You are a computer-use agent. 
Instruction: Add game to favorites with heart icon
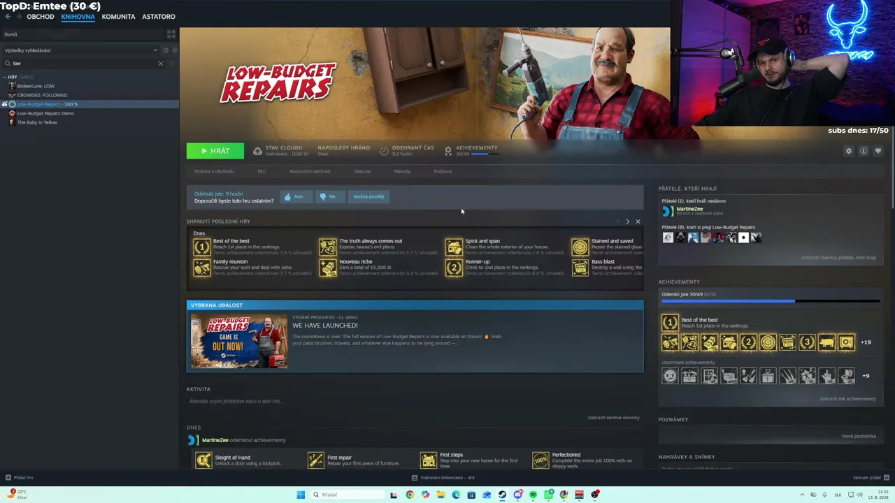[x=878, y=151]
